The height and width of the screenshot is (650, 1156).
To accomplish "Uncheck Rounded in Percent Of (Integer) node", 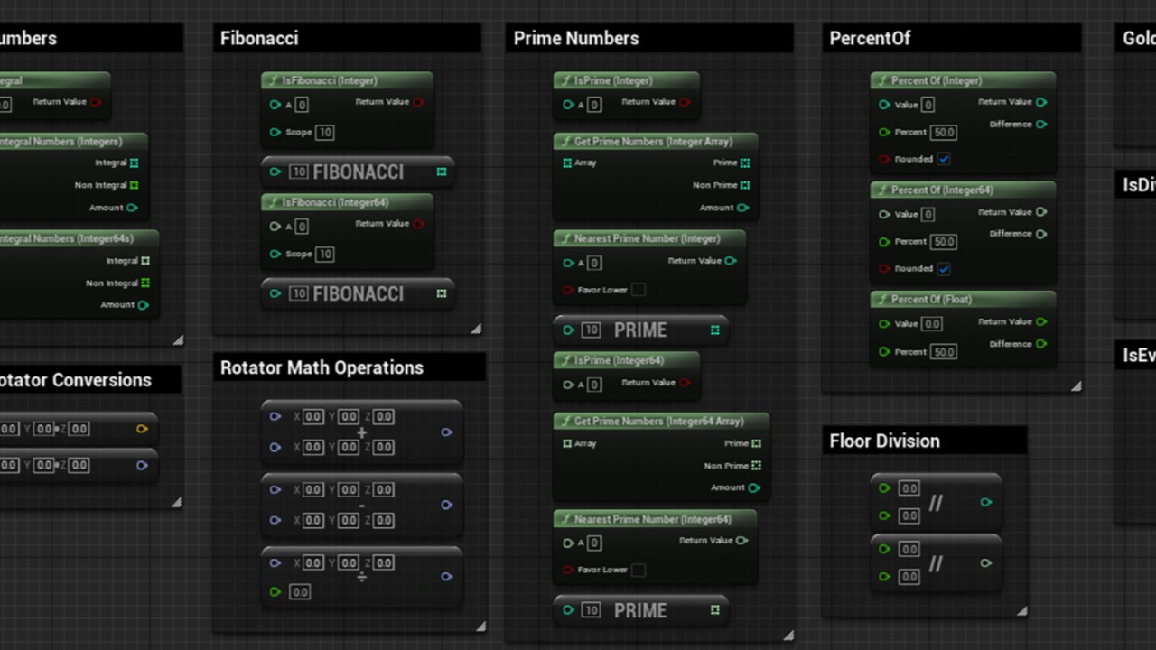I will [x=944, y=159].
